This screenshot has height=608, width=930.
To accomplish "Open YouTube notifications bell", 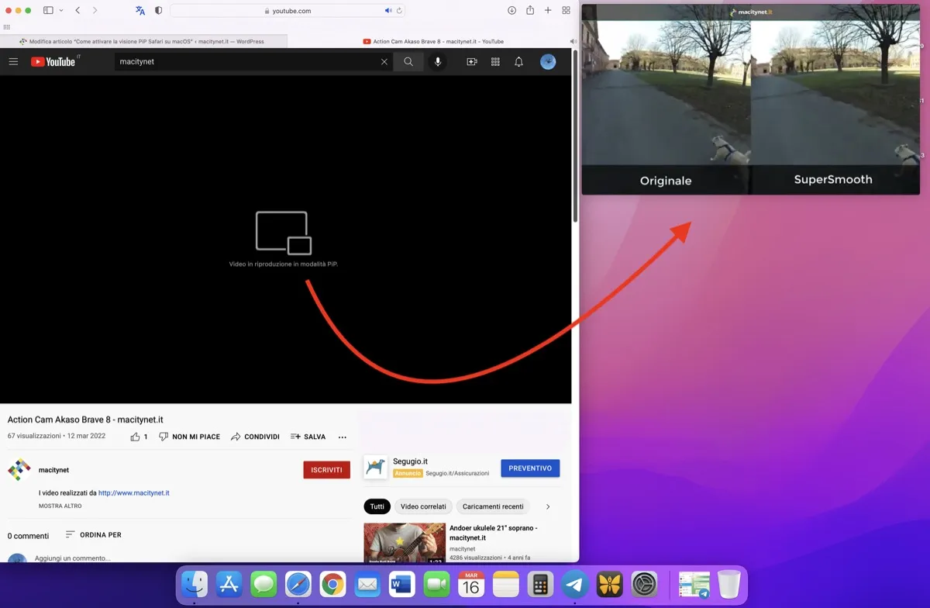I will pos(518,61).
